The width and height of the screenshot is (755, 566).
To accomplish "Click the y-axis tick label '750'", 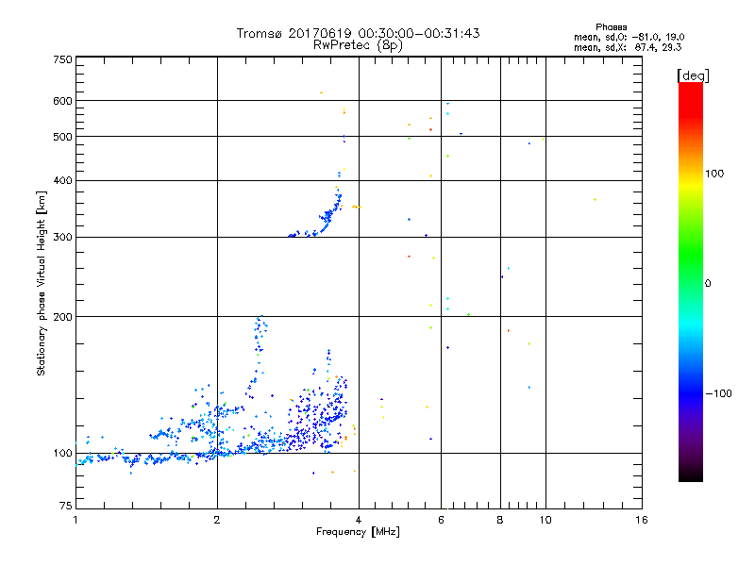I will point(62,59).
